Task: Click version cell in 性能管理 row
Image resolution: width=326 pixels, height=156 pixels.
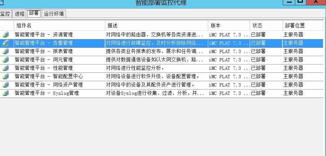Action: click(230, 68)
